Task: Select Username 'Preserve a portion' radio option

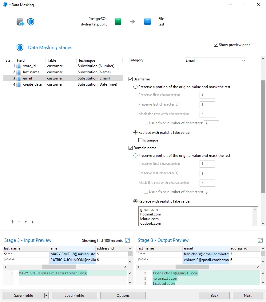Action: [136, 87]
